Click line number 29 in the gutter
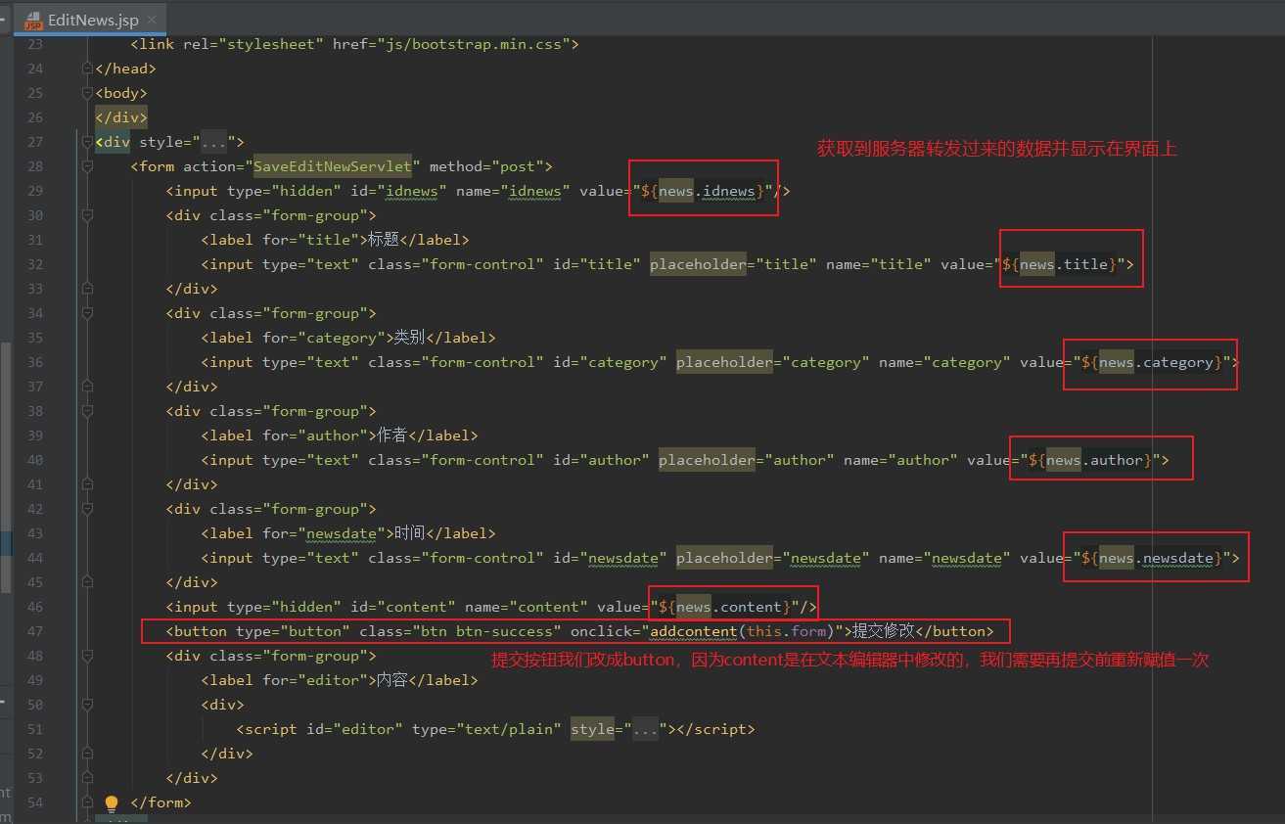The image size is (1285, 824). point(34,191)
